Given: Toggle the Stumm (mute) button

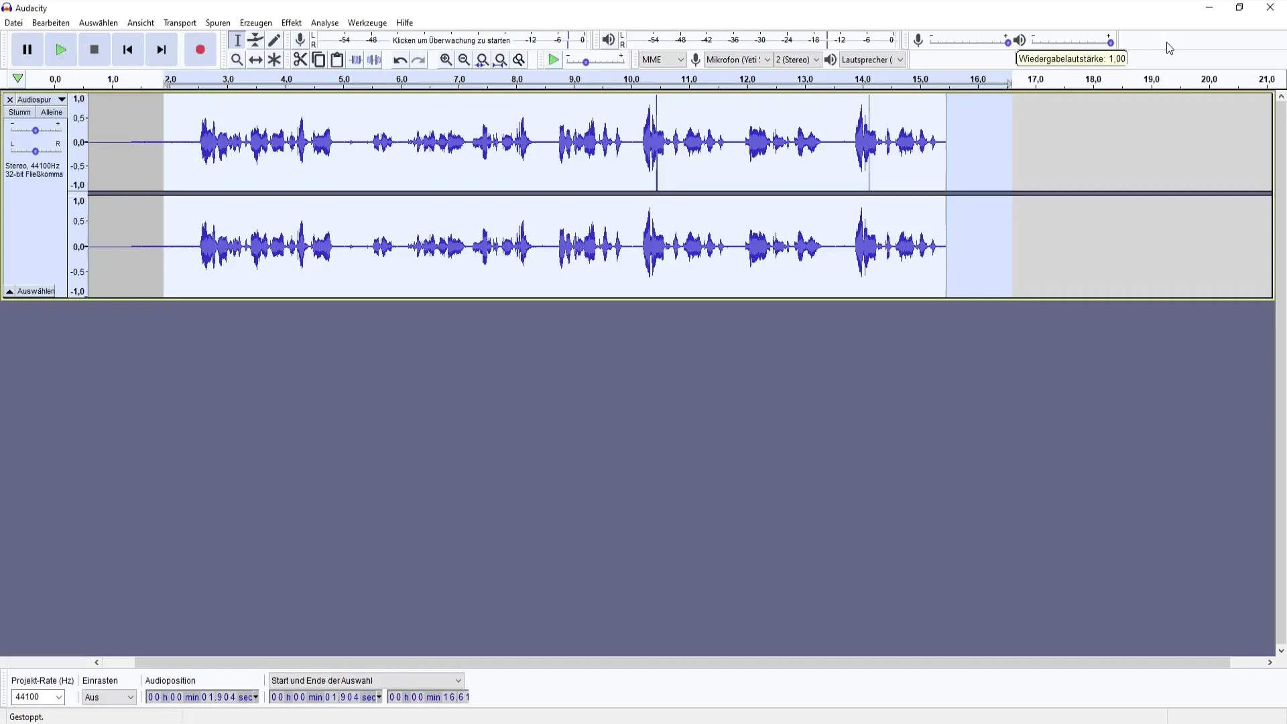Looking at the screenshot, I should coord(19,112).
